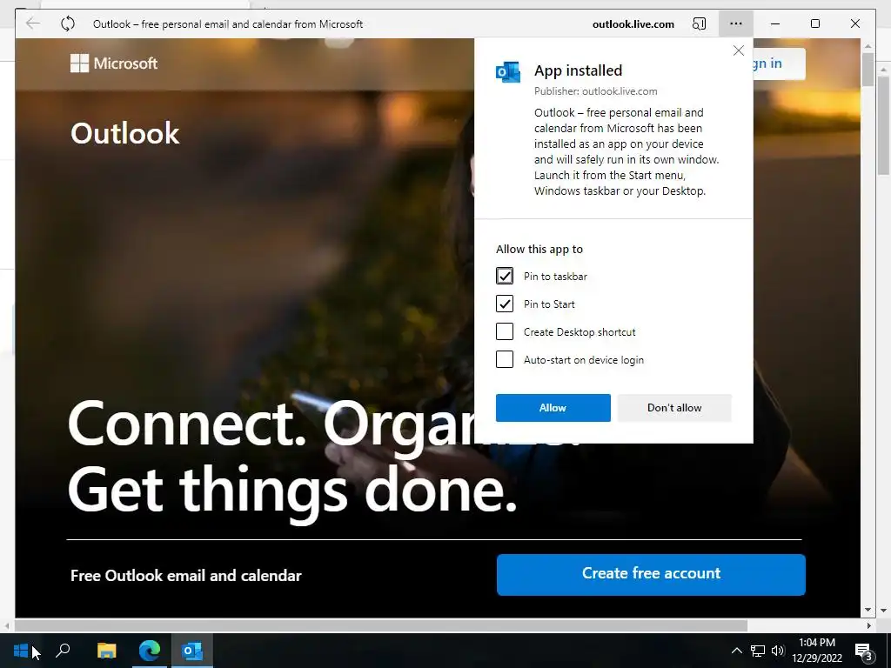Open File Explorer from the taskbar
The image size is (891, 668).
[x=106, y=651]
